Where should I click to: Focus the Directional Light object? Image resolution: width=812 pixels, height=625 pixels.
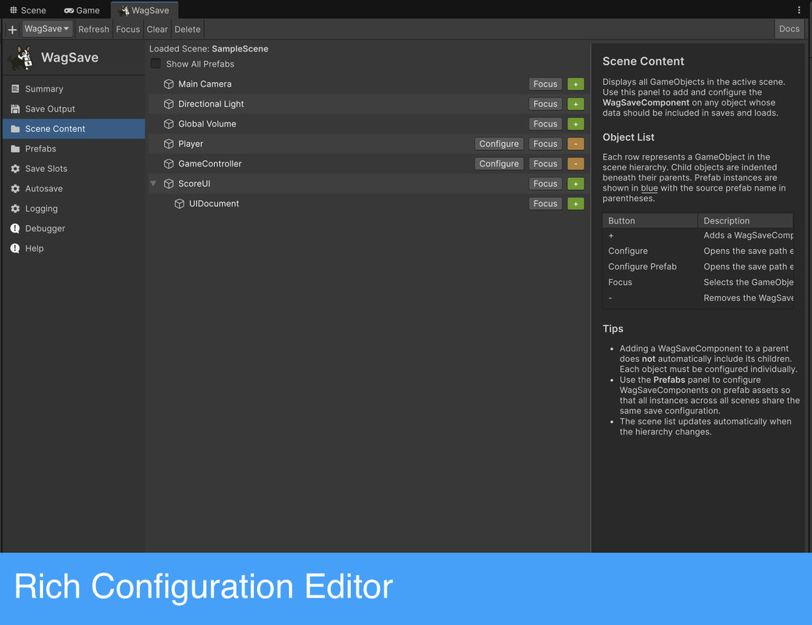[546, 104]
